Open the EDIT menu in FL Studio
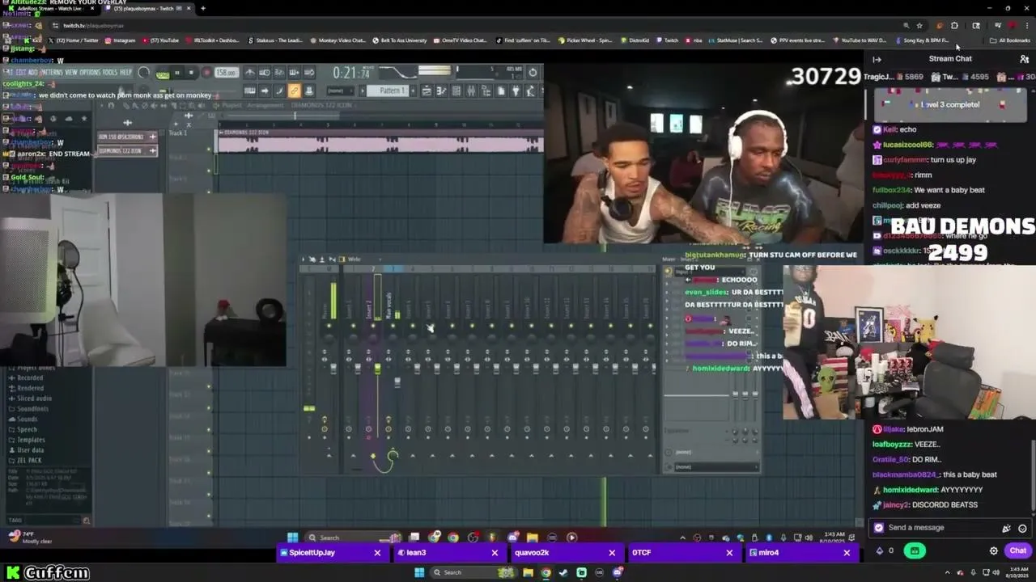Viewport: 1036px width, 582px height. point(20,72)
